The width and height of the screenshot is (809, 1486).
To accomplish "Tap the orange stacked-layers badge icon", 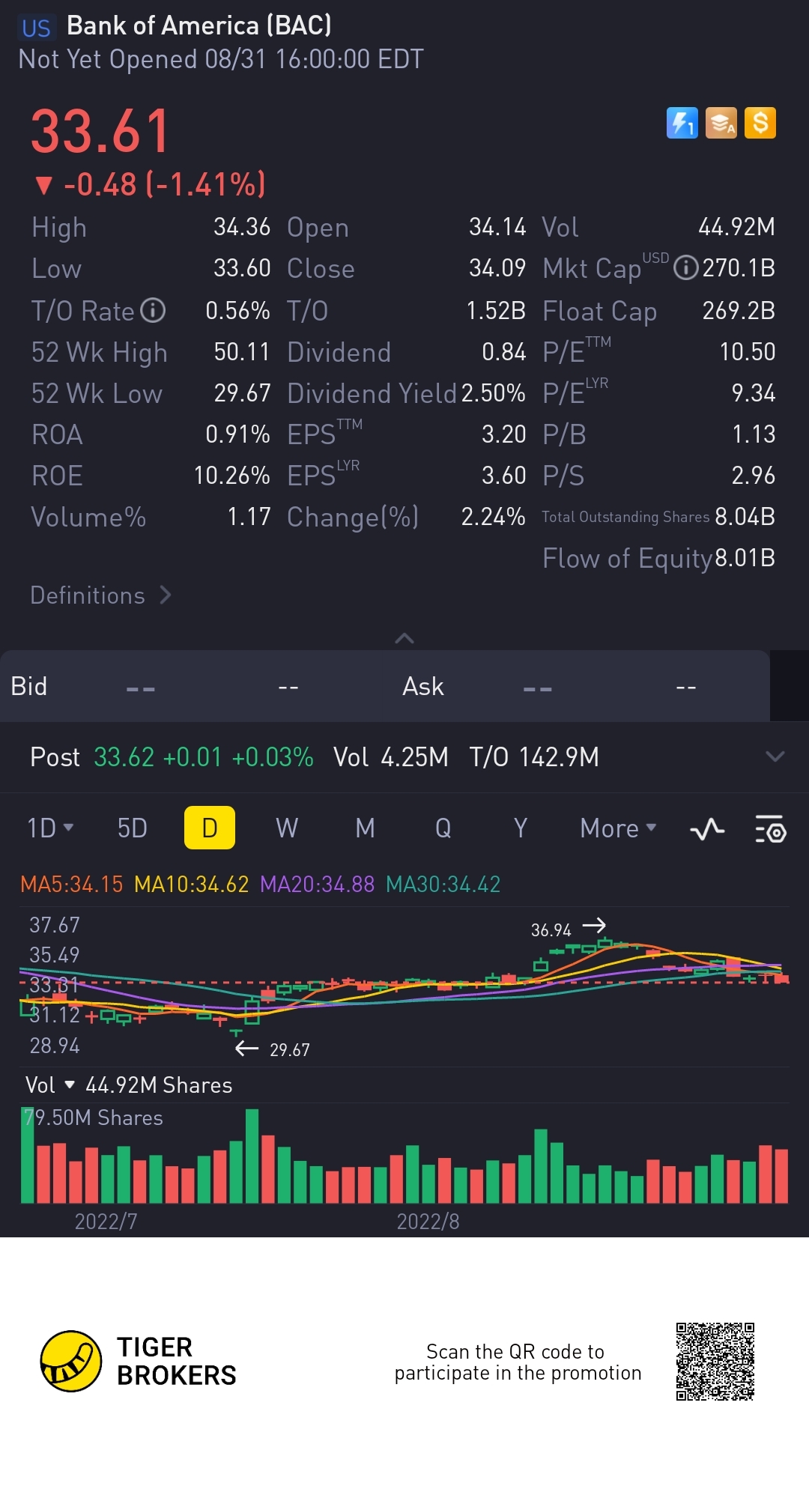I will pos(721,123).
